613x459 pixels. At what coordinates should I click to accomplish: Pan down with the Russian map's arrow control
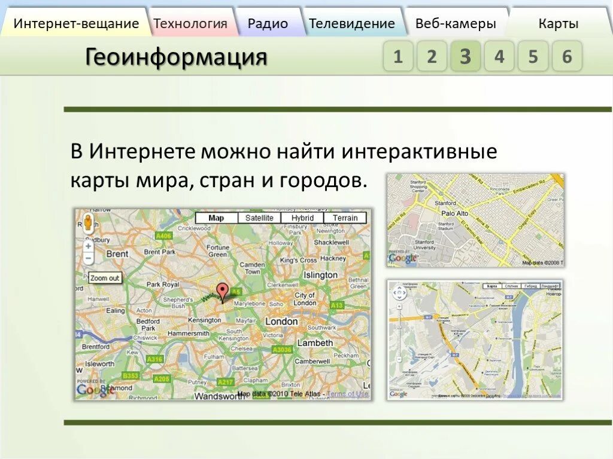point(399,298)
